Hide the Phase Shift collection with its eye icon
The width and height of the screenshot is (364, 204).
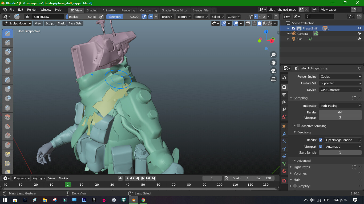[x=359, y=28]
